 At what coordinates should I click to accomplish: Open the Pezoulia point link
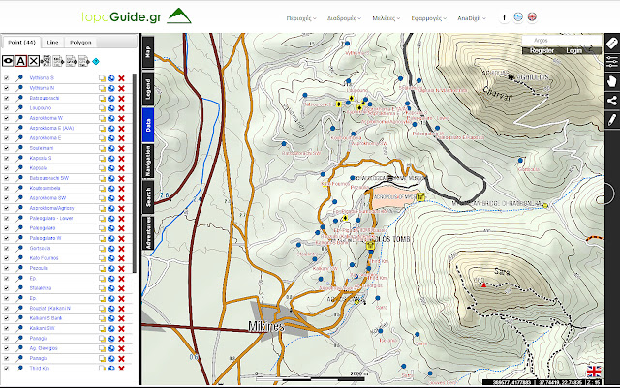tap(39, 268)
